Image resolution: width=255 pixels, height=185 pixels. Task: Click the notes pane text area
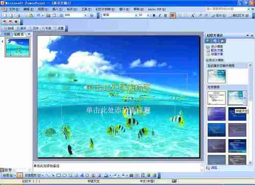click(117, 167)
